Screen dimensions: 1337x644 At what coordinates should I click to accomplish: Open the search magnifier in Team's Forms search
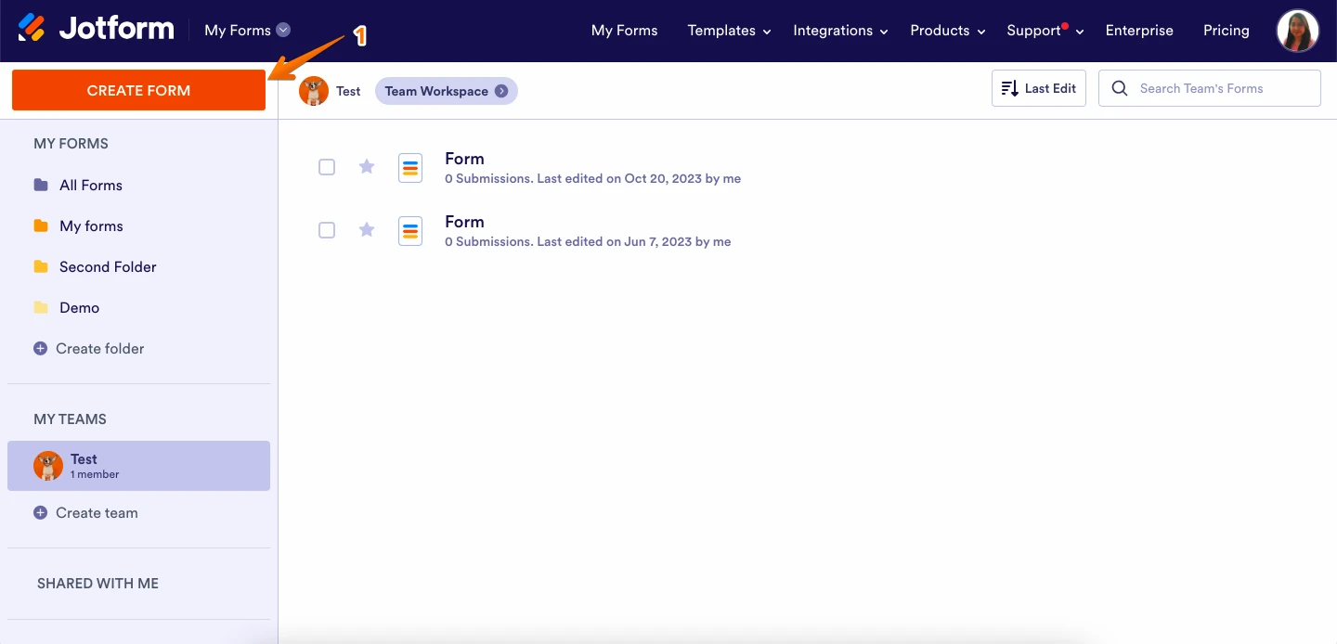click(x=1119, y=88)
